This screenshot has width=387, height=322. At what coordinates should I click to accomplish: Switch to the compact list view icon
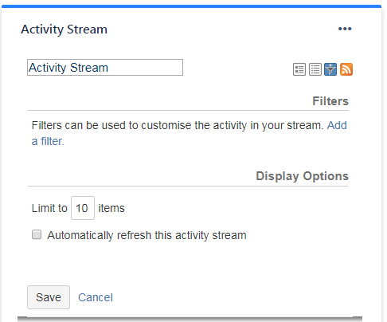pyautogui.click(x=315, y=69)
